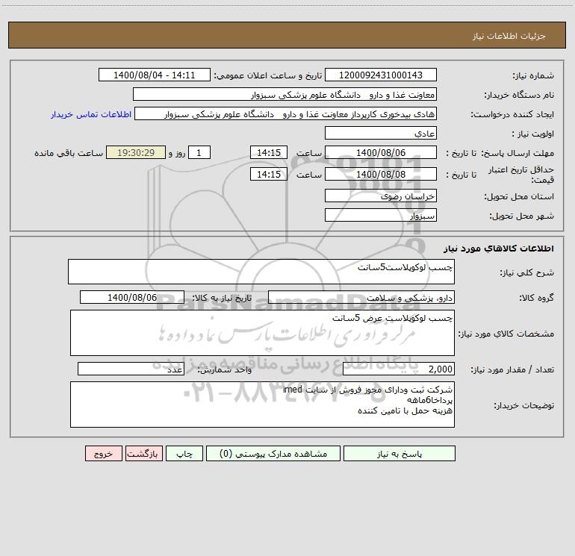Click buyer notes text area mentioning imed
Viewport: 575px width, 556px height.
coord(262,404)
